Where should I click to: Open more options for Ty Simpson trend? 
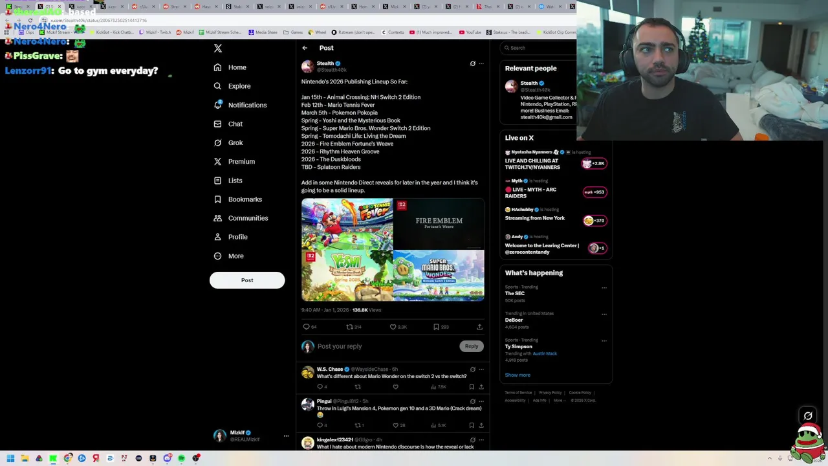604,340
